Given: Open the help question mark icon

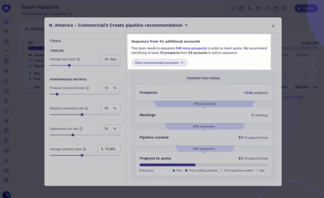Looking at the screenshot, I should [x=241, y=9].
